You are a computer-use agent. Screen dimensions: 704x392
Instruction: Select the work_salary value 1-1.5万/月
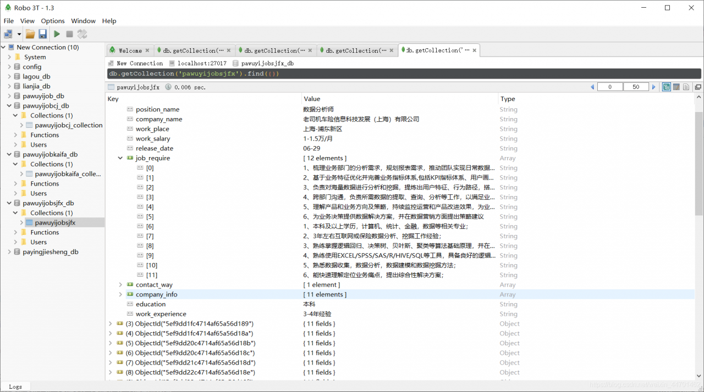(x=318, y=139)
